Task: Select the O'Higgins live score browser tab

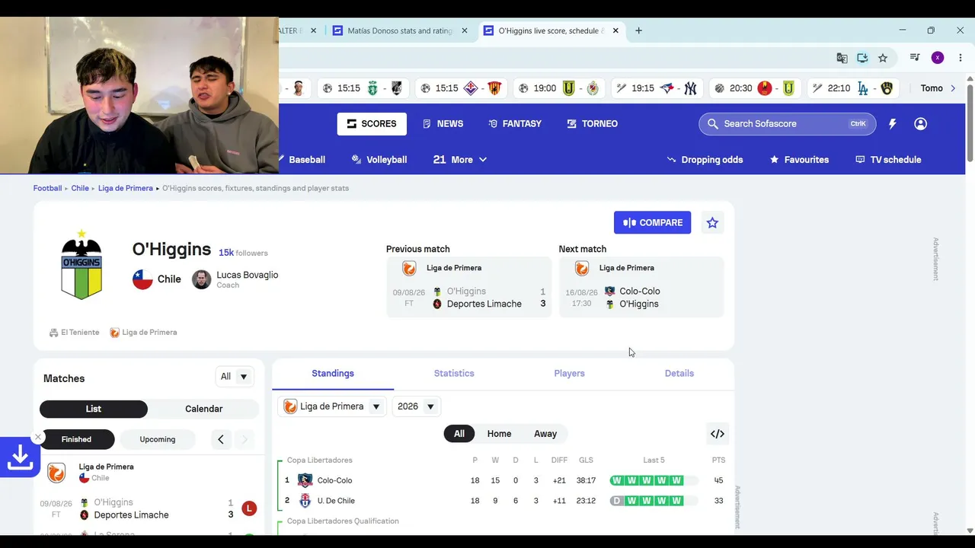Action: point(551,30)
